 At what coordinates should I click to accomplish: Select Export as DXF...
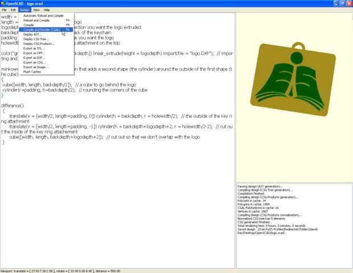click(x=46, y=58)
